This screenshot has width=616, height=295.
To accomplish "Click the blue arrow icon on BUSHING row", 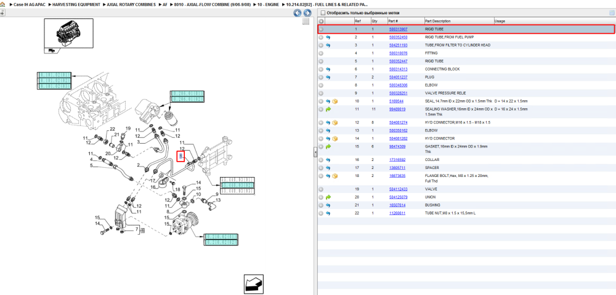I will 328,205.
